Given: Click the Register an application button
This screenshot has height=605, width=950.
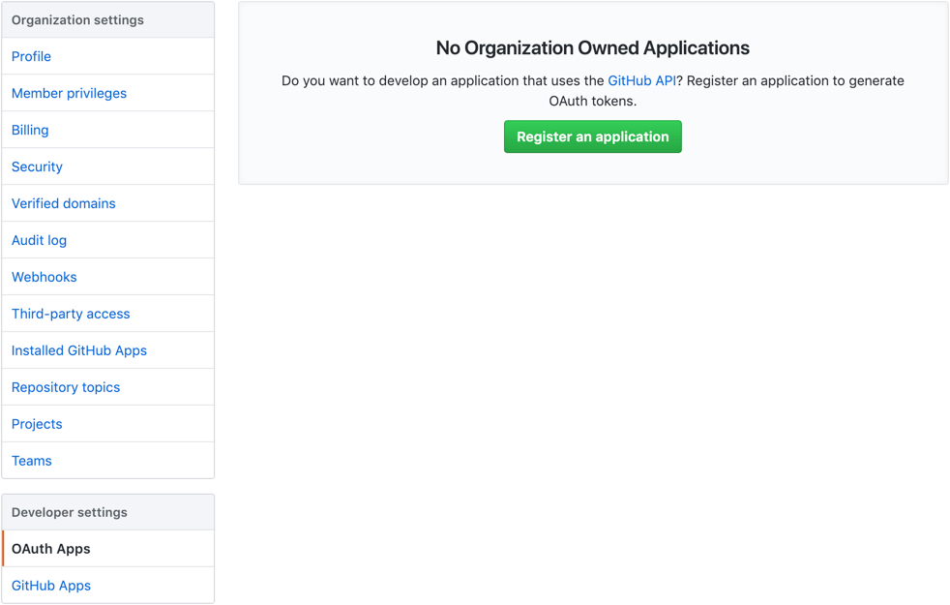Looking at the screenshot, I should pyautogui.click(x=592, y=136).
